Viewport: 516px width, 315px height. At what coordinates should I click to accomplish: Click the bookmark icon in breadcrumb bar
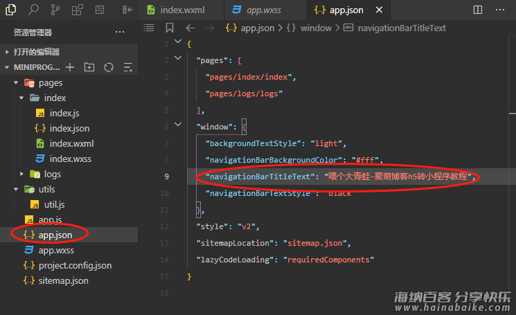coord(170,28)
